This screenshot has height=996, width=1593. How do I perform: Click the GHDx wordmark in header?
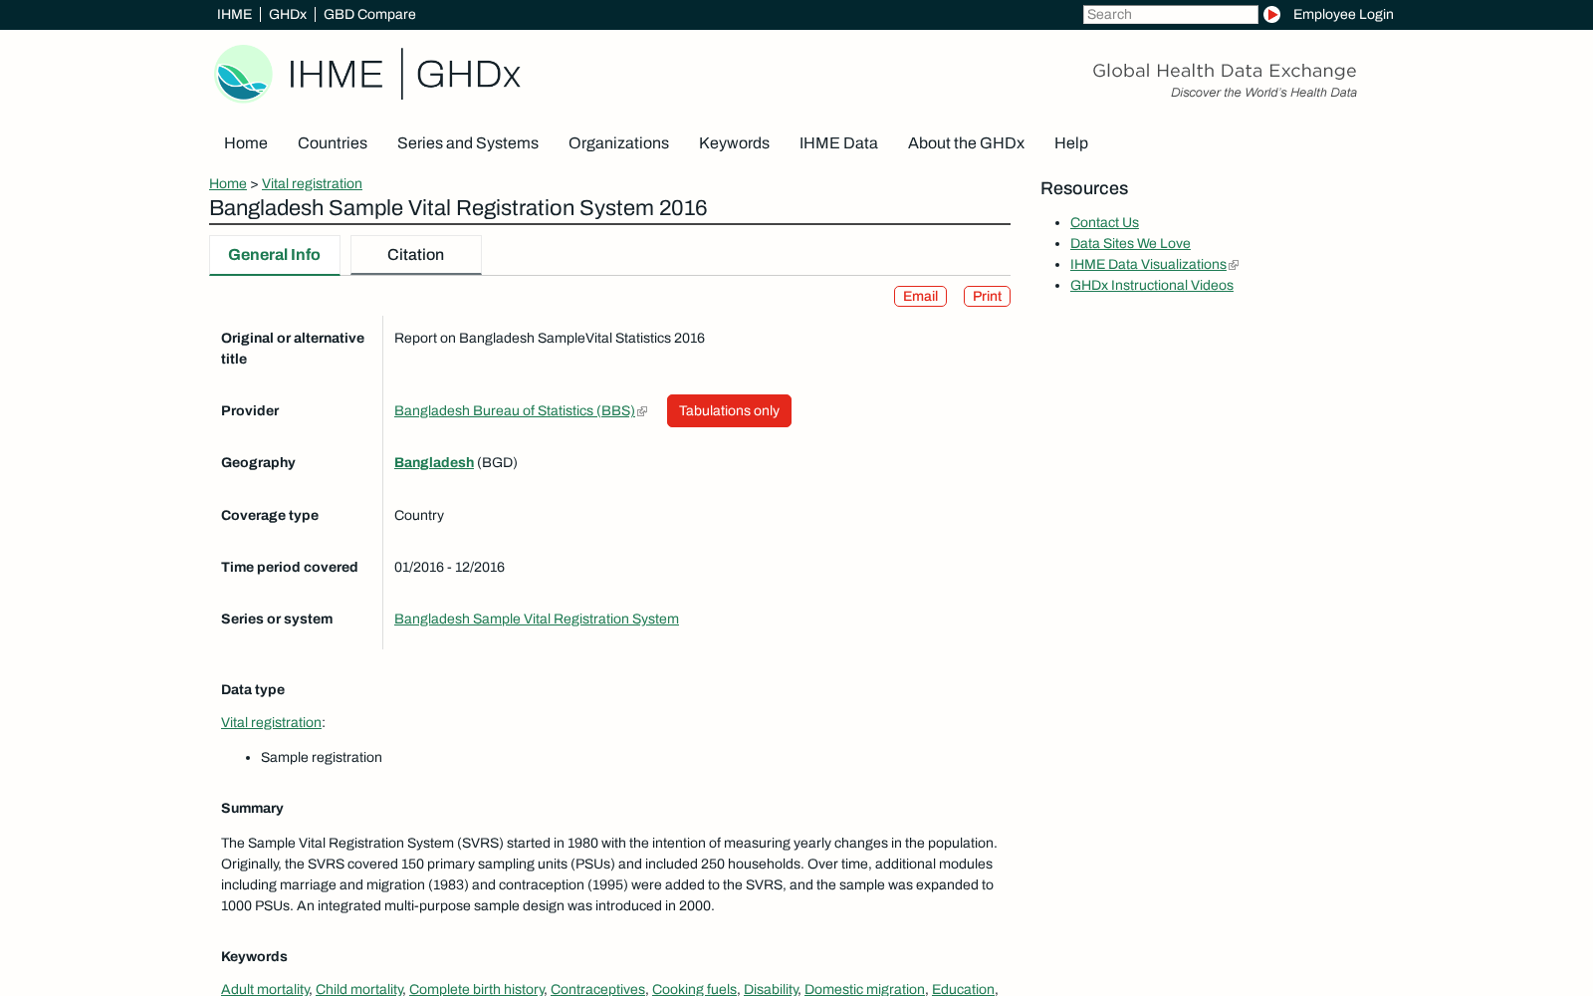click(468, 75)
